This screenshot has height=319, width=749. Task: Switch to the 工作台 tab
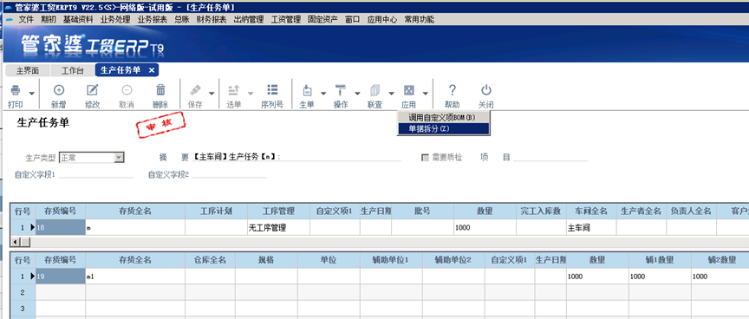click(x=73, y=71)
